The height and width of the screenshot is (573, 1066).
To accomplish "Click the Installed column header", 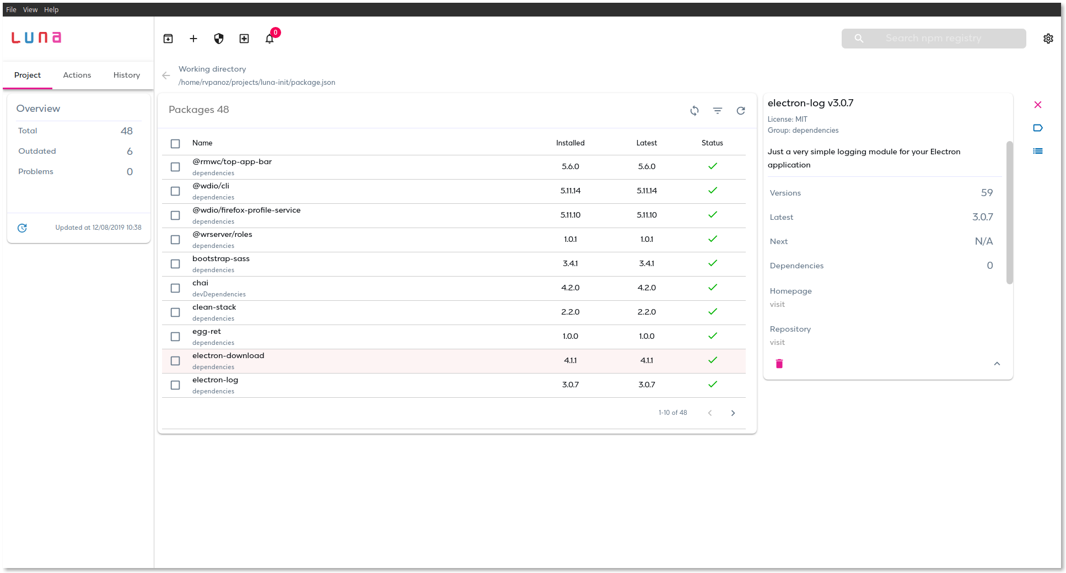I will (570, 143).
